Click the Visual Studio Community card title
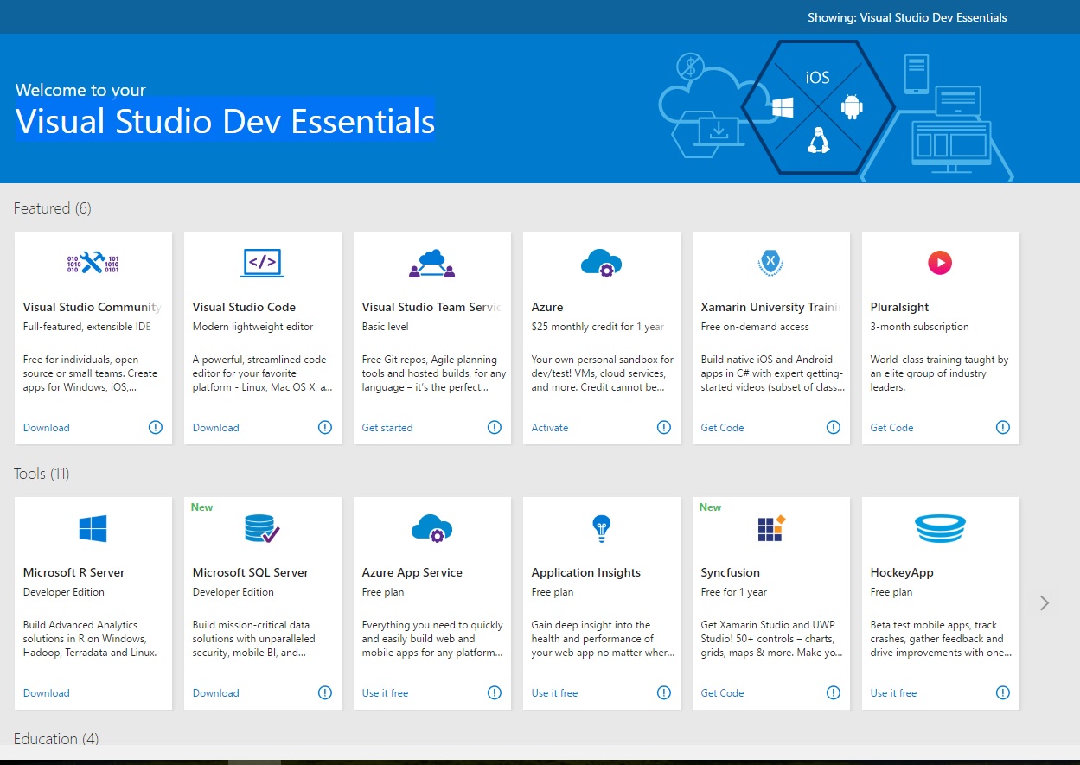Image resolution: width=1080 pixels, height=765 pixels. (x=93, y=307)
